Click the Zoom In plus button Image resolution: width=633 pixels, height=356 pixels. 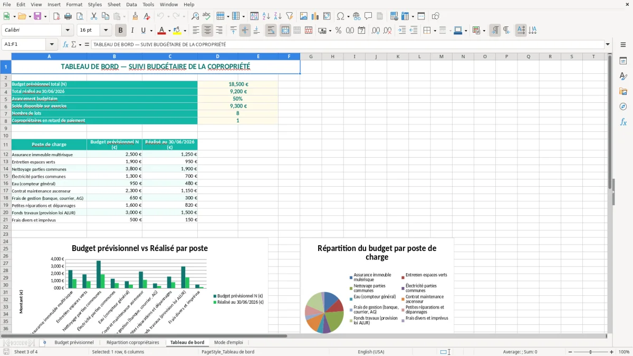coord(611,352)
